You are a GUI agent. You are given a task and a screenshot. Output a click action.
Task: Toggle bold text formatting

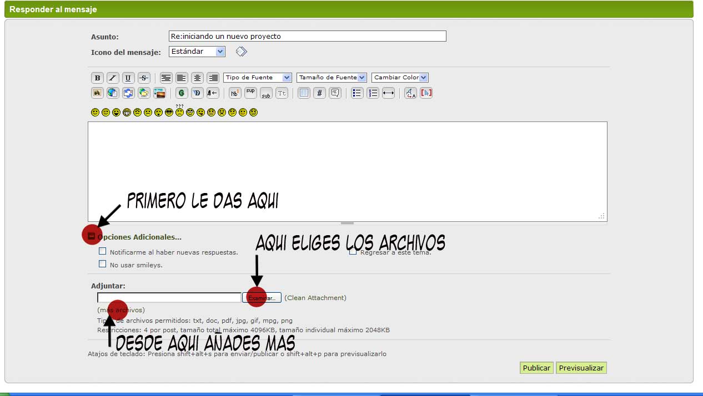point(97,78)
